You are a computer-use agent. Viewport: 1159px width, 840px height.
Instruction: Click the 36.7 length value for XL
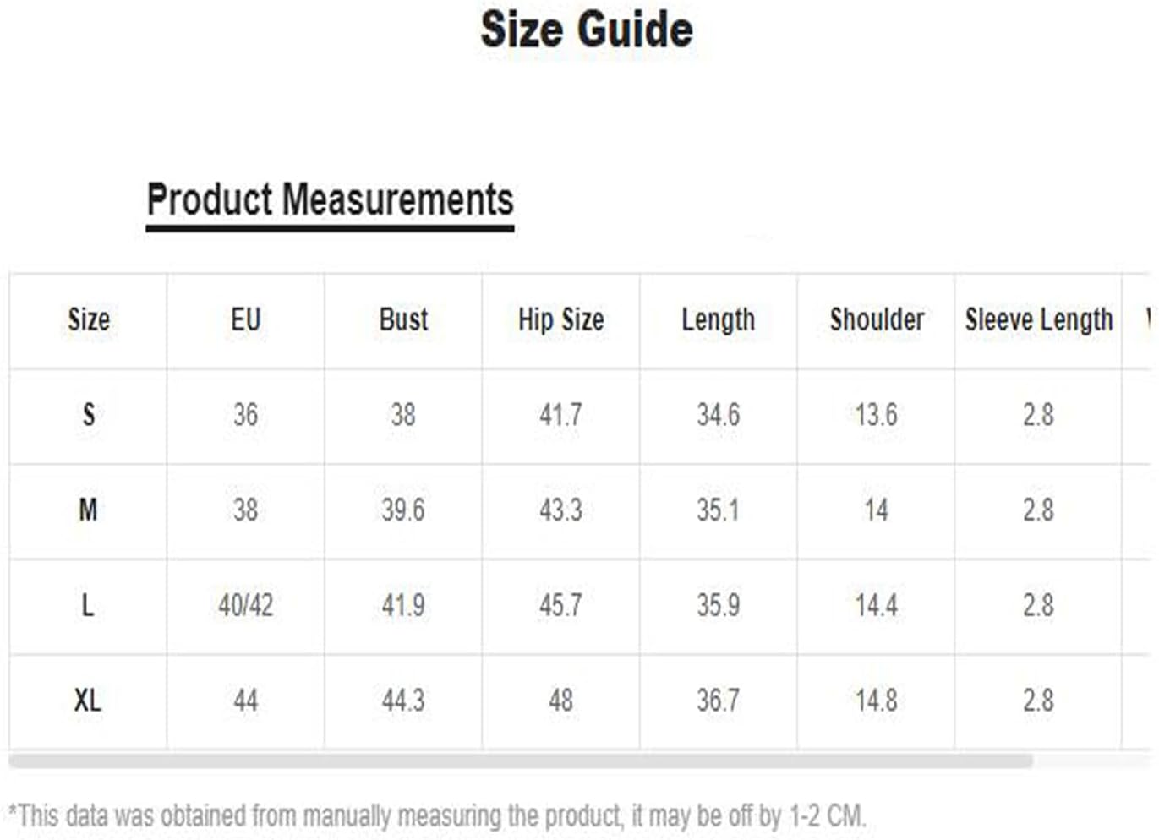pos(719,701)
